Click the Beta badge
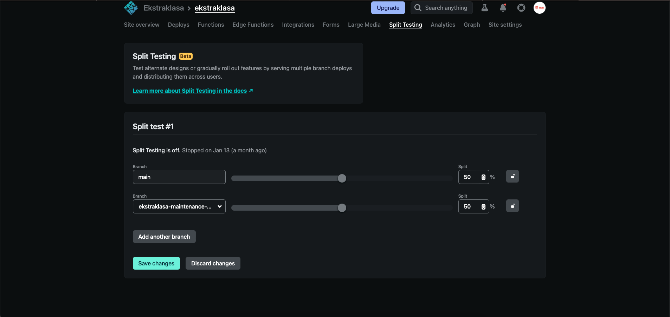This screenshot has height=317, width=670. [x=186, y=56]
